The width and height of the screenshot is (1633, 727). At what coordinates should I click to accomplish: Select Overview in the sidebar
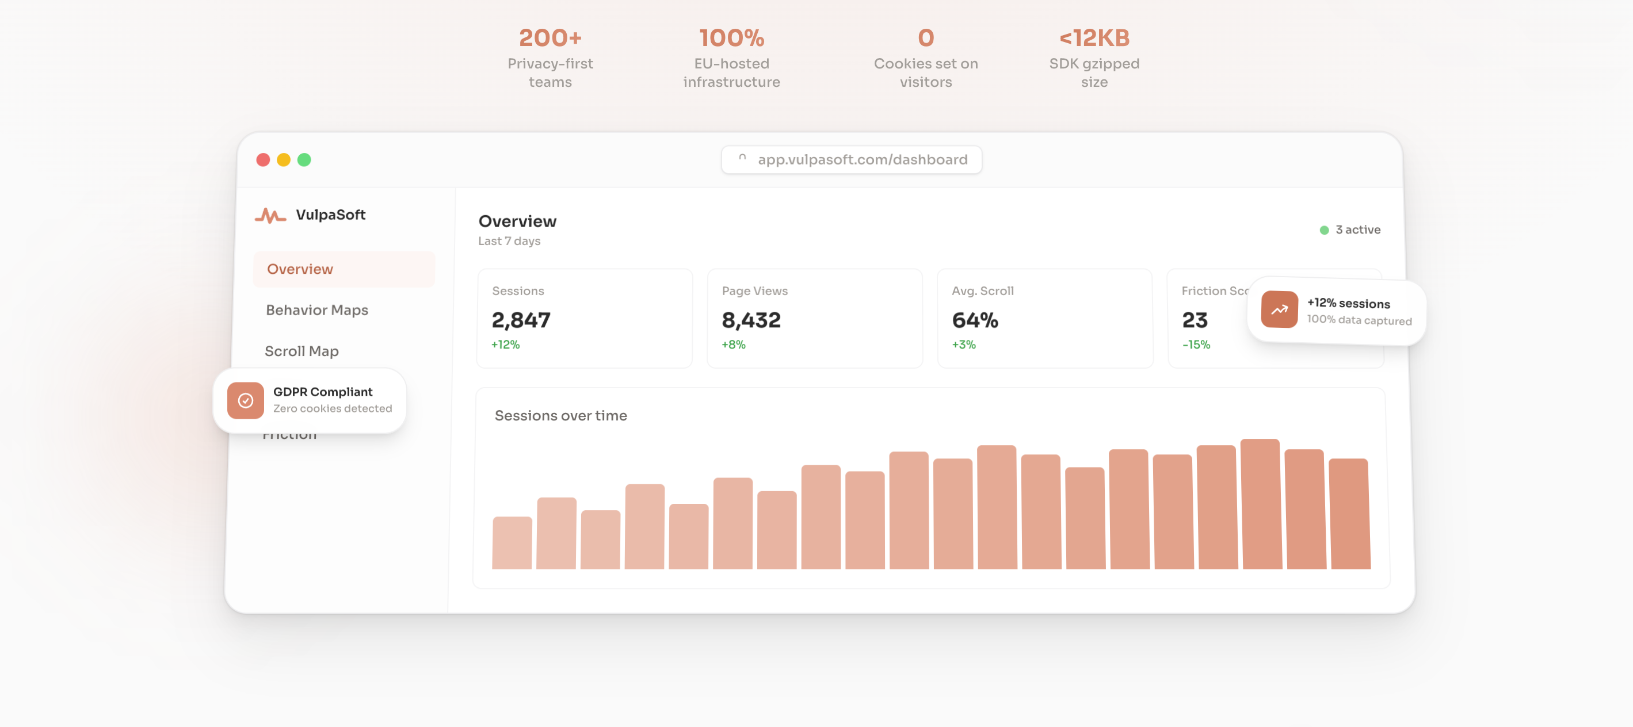[300, 269]
